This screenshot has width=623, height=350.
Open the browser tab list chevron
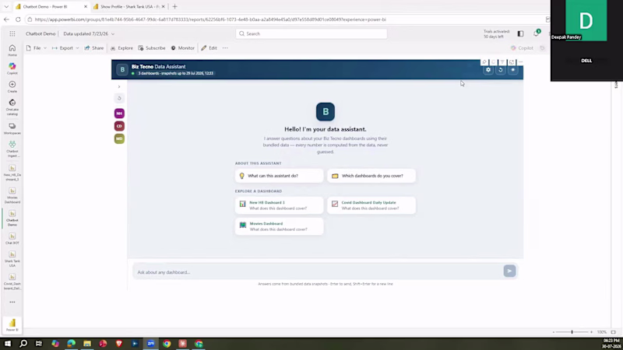click(x=6, y=7)
